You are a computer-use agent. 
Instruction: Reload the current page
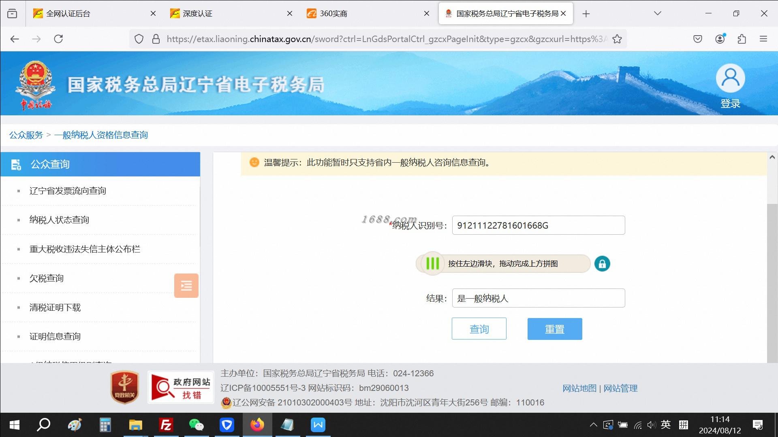pyautogui.click(x=58, y=39)
